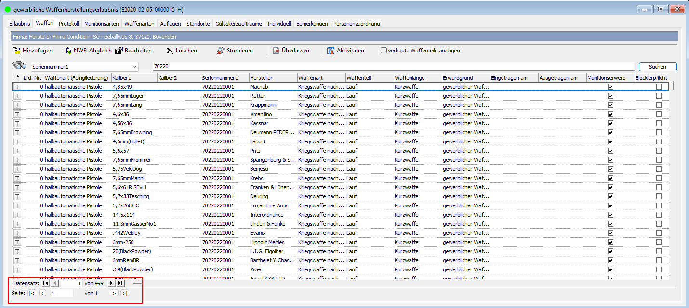Click the Hinzufügen add icon
Viewport: 689px width, 308px height.
tap(17, 51)
